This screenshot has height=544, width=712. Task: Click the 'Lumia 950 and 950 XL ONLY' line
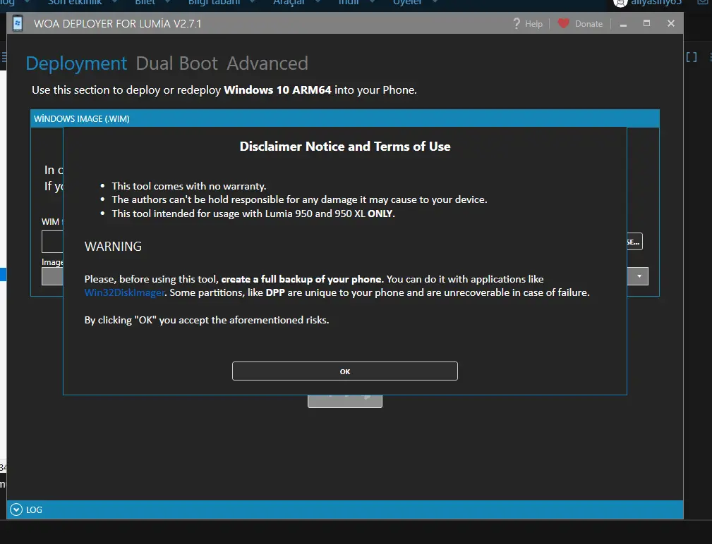coord(253,214)
